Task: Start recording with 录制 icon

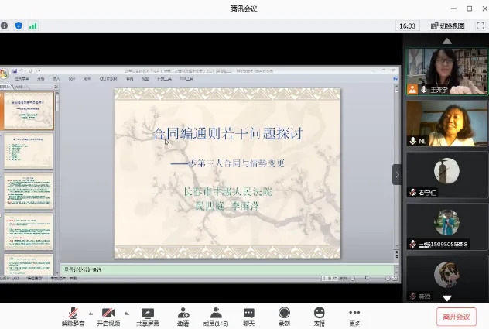Action: pos(284,315)
